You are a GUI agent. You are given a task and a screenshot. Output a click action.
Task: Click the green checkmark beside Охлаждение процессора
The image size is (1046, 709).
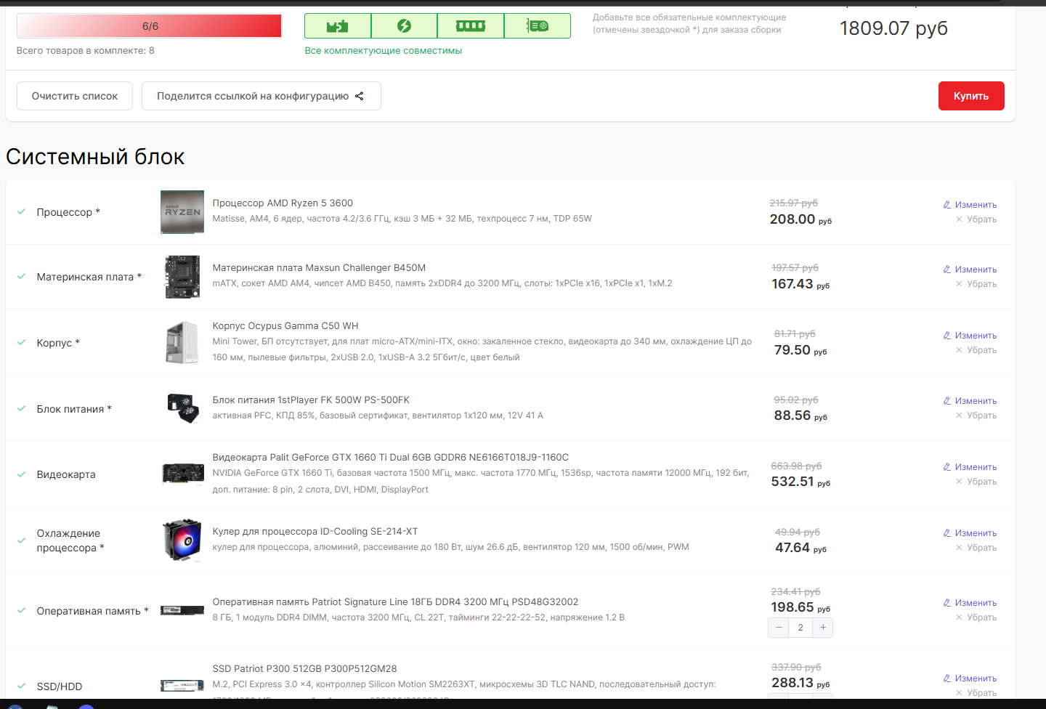pos(22,540)
